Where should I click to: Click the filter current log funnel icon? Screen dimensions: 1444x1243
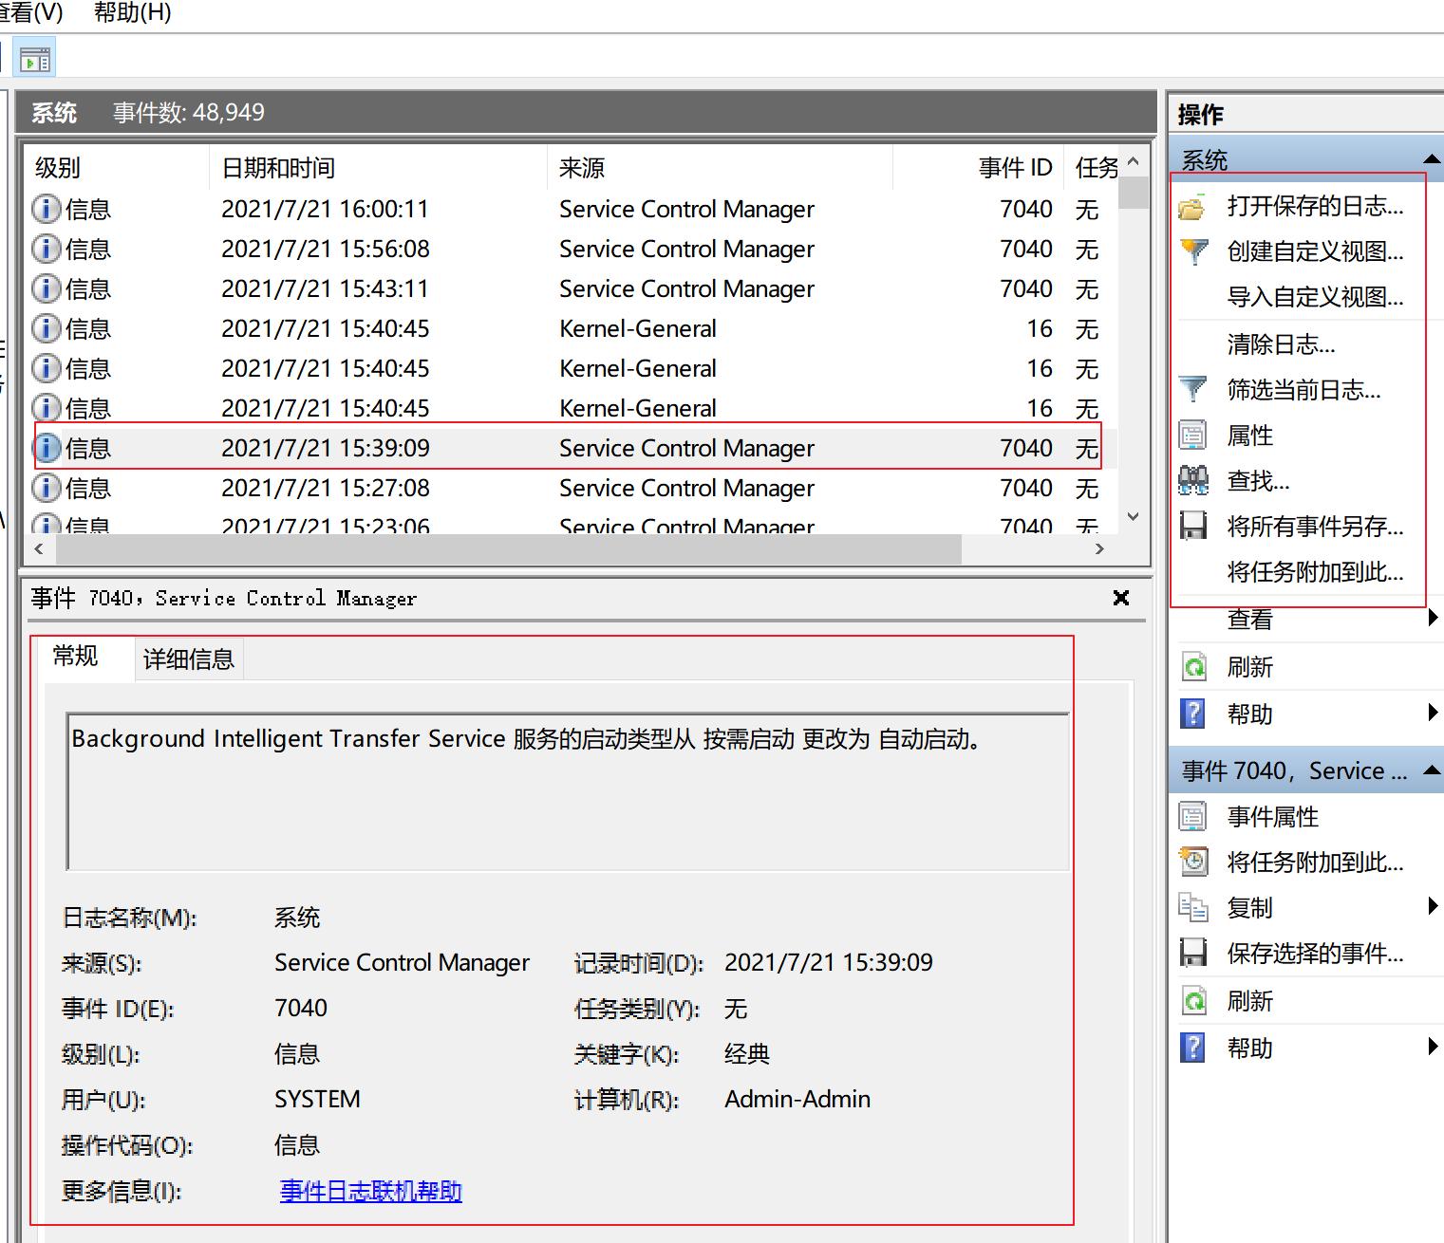pyautogui.click(x=1193, y=389)
